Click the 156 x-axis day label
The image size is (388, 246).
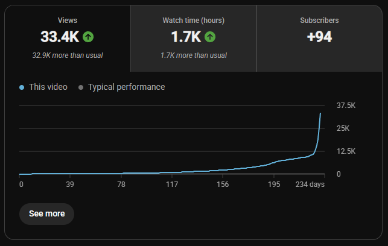[223, 184]
